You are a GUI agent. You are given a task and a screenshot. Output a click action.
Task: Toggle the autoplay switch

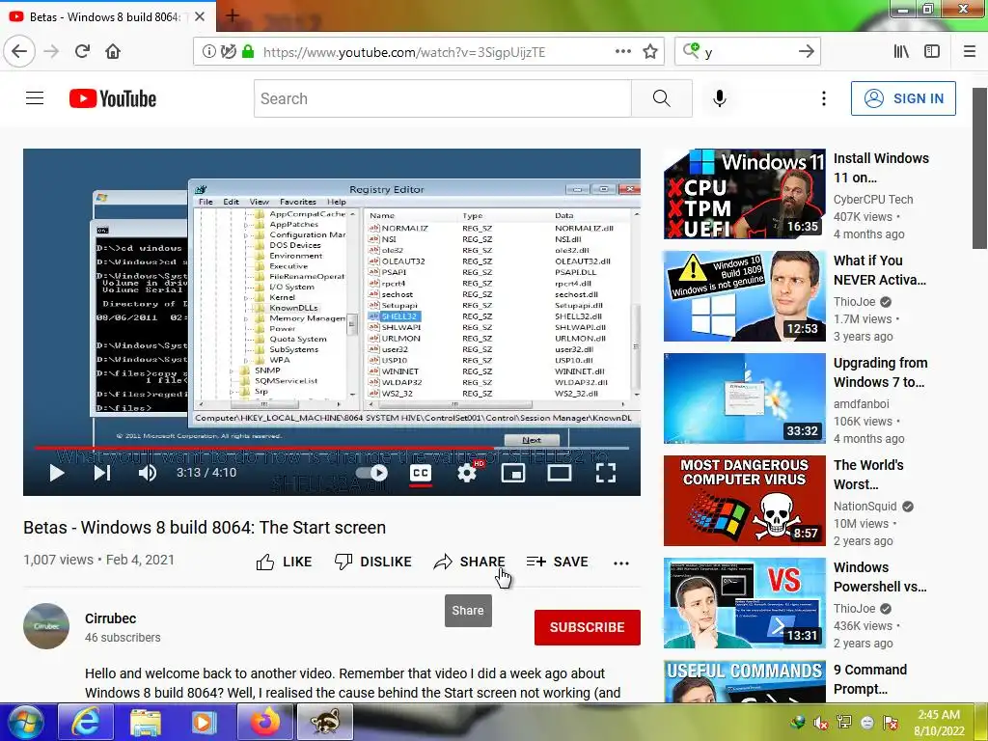pos(371,473)
